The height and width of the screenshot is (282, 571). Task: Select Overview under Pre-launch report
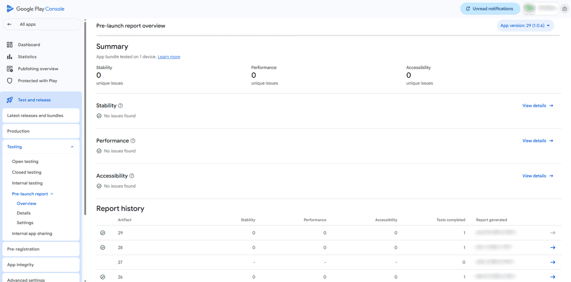click(x=26, y=203)
